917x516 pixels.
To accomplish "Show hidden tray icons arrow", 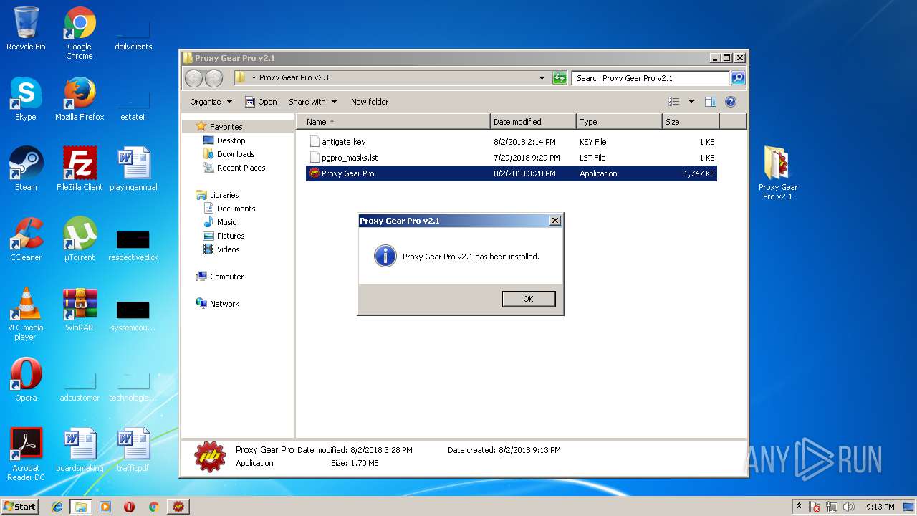I will (799, 507).
